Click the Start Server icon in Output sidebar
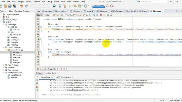This screenshot has height=102, width=182. tap(37, 77)
